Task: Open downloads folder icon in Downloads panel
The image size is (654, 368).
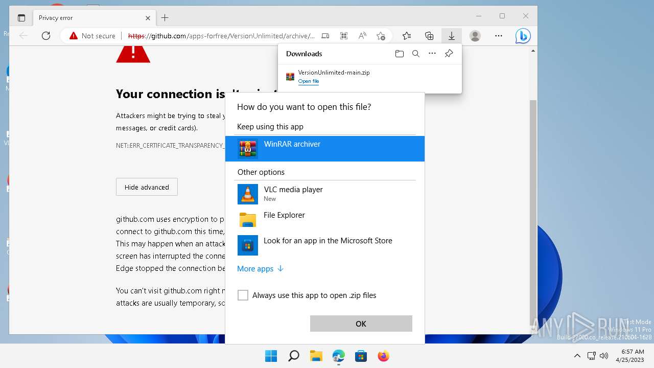Action: (x=400, y=54)
